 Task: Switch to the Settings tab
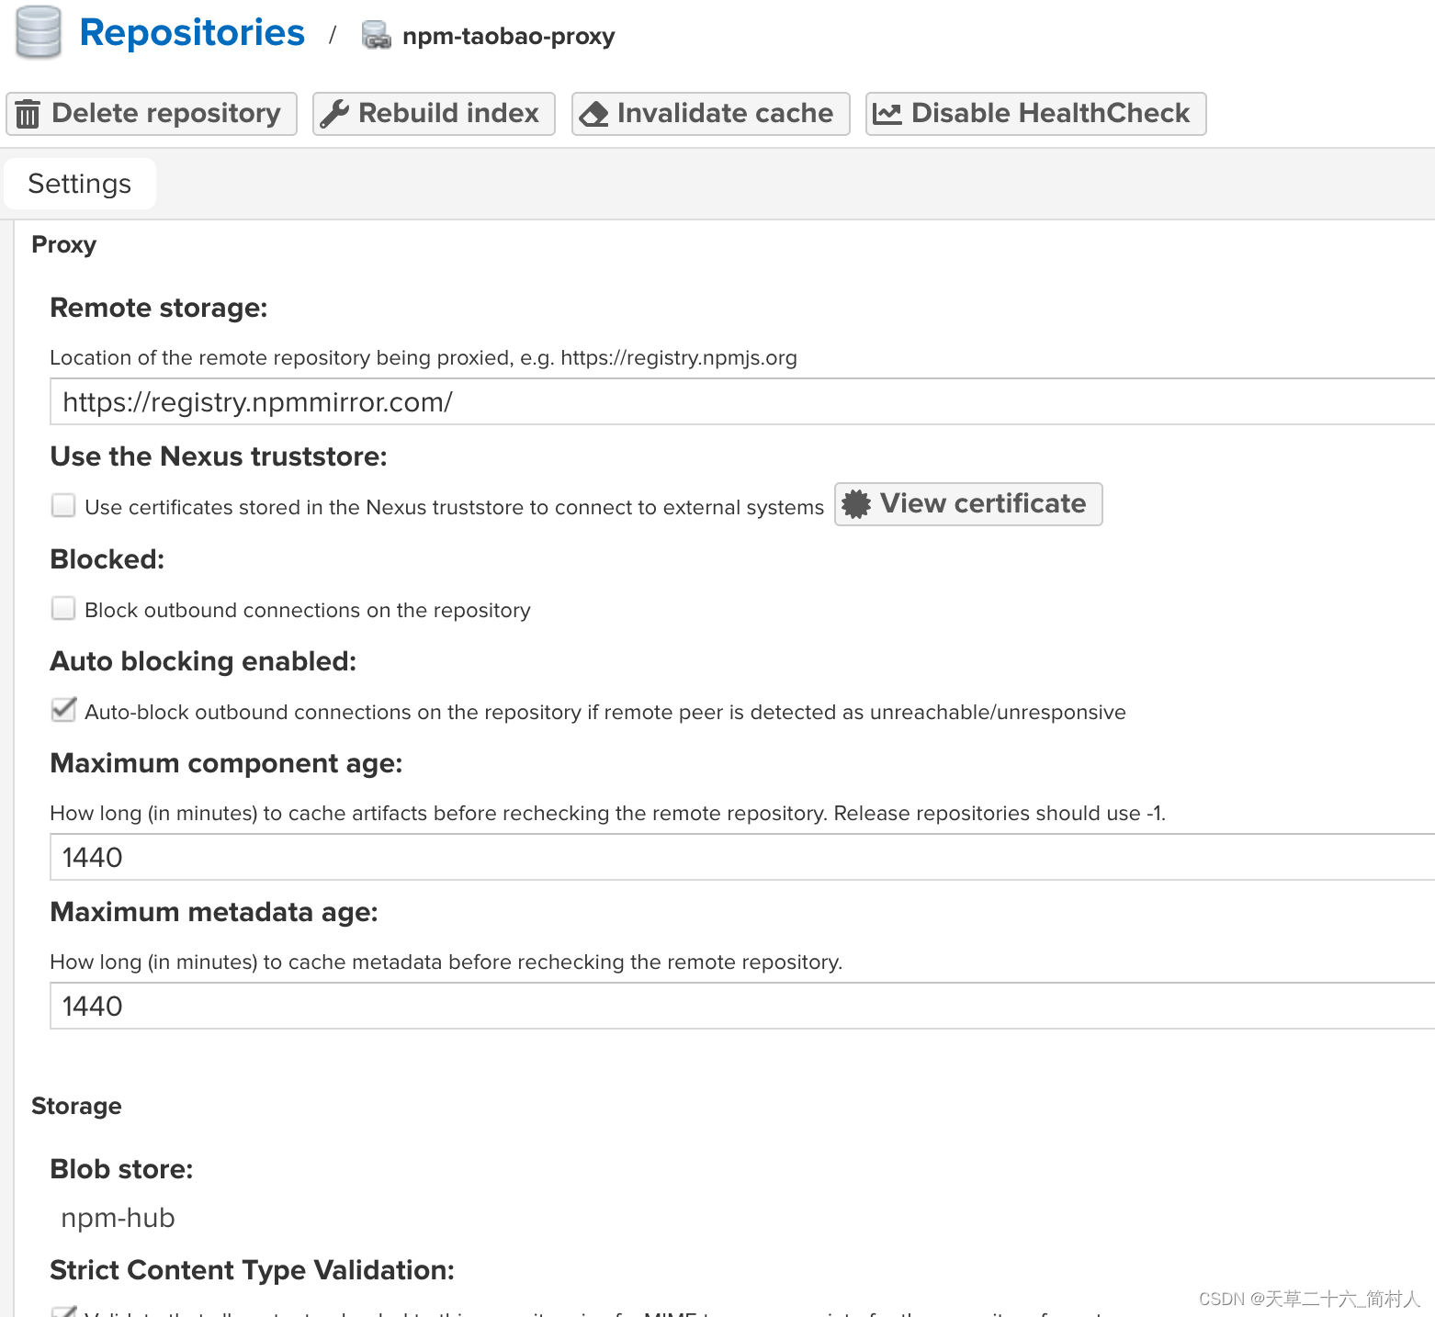pos(80,184)
